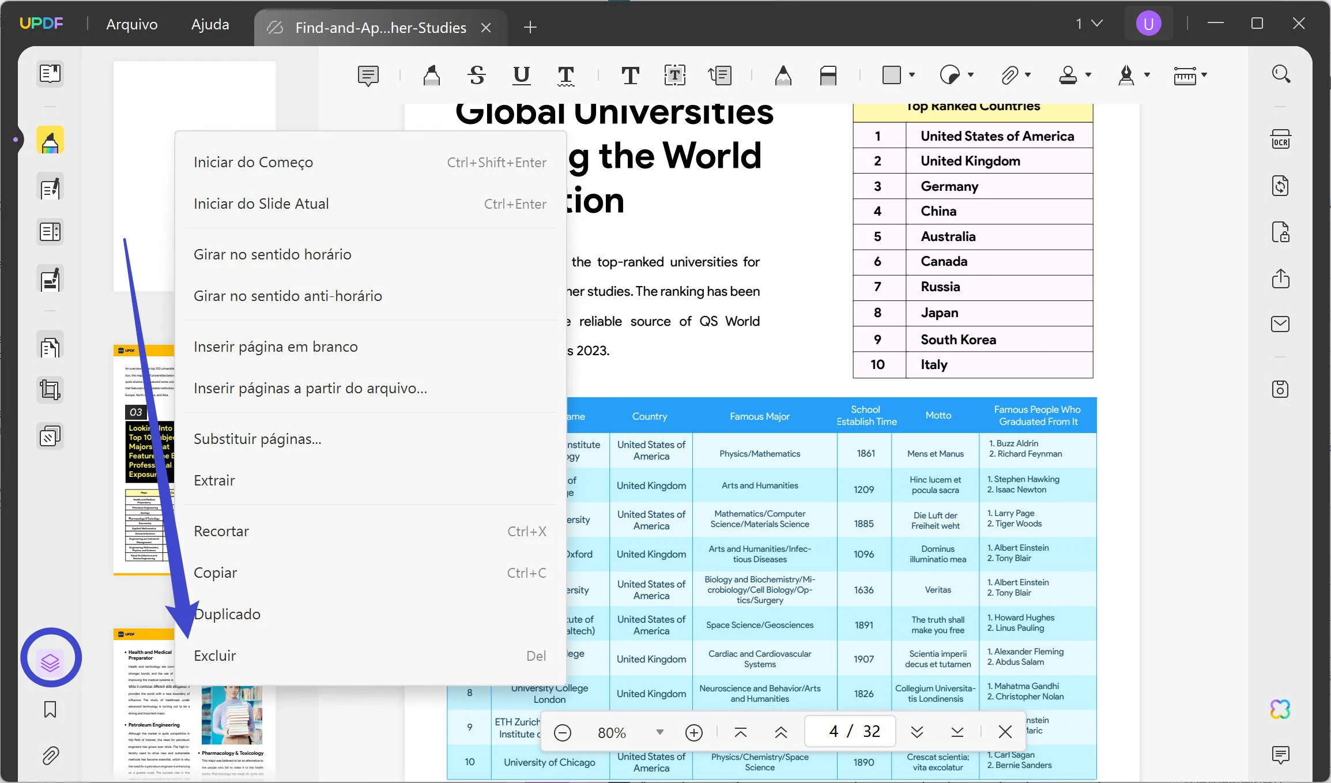Open the search magnifier icon
Viewport: 1331px width, 783px height.
1280,74
